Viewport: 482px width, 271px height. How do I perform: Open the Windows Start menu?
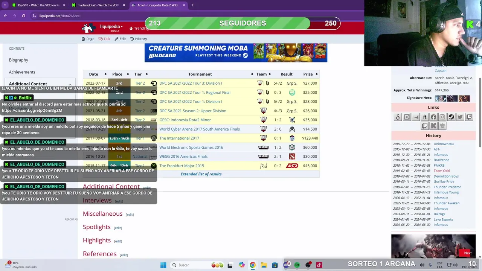[x=163, y=265]
